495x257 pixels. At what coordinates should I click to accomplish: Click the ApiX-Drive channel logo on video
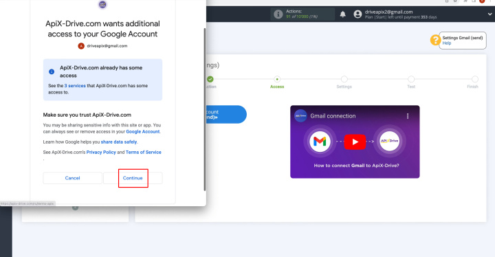pyautogui.click(x=300, y=116)
